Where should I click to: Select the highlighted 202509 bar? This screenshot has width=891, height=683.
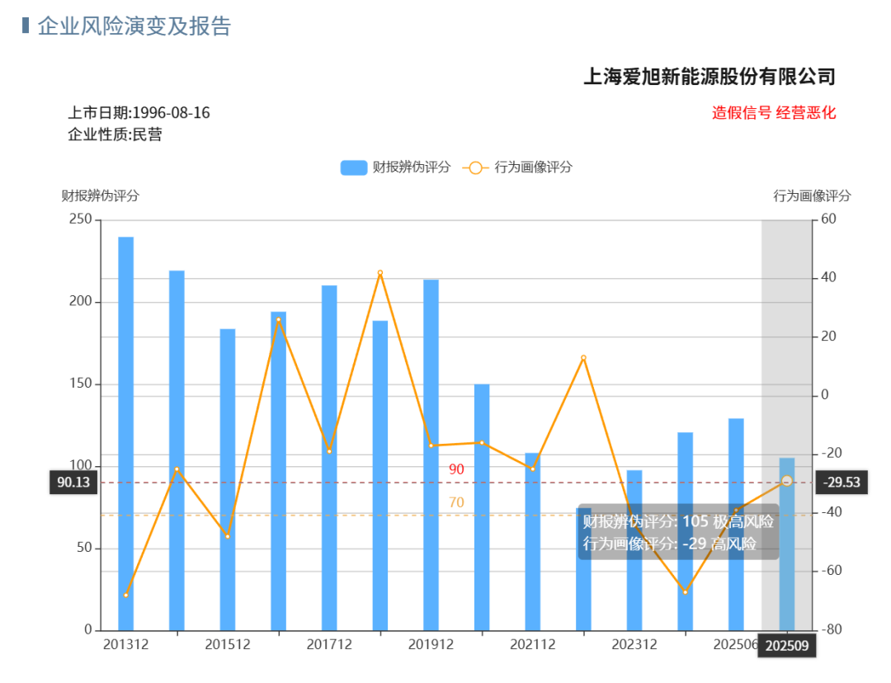click(x=787, y=544)
